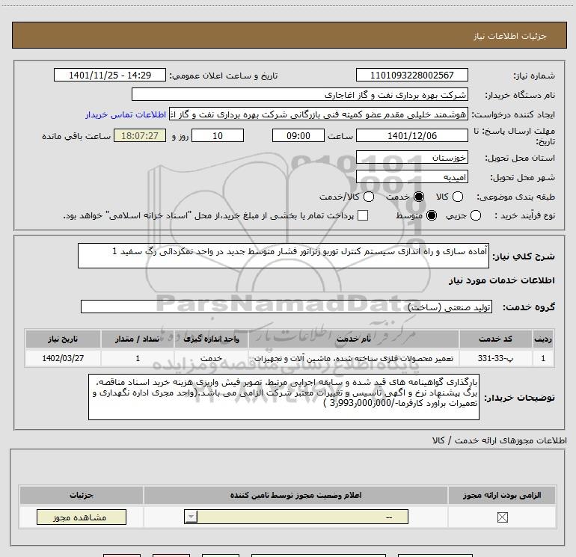Screen dimensions: 576x557
Task: Click the الزامی بودن ارائه مجوز header
Action: point(502,495)
